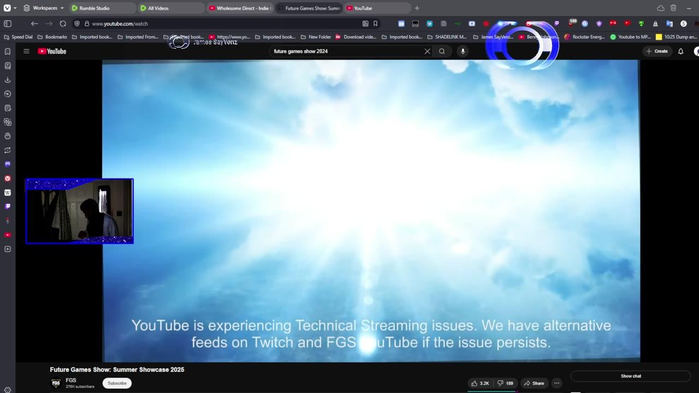Open more actions three-dot menu
The height and width of the screenshot is (393, 699).
[556, 383]
